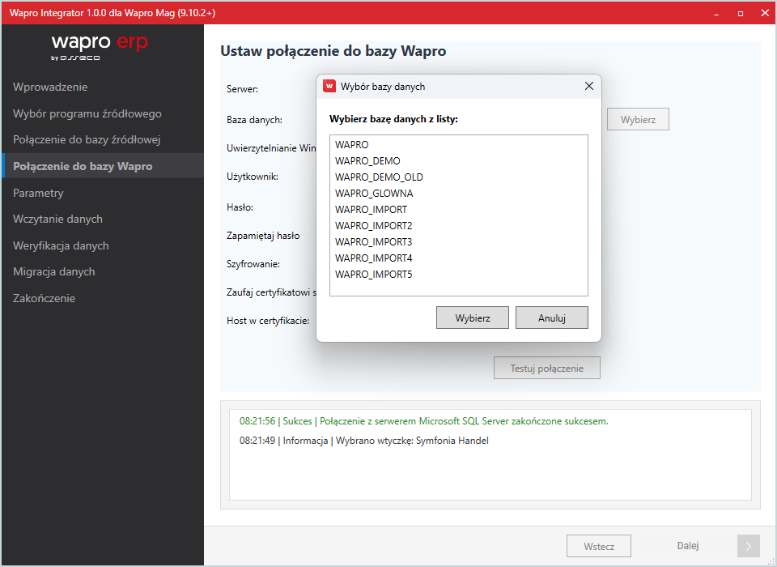777x567 pixels.
Task: Choose the WAPRO_DEMO_OLD database entry
Action: (x=379, y=177)
